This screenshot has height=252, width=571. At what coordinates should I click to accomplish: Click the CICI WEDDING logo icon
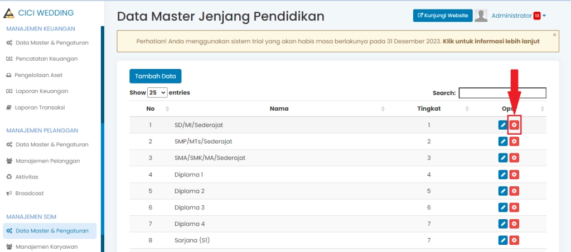9,13
